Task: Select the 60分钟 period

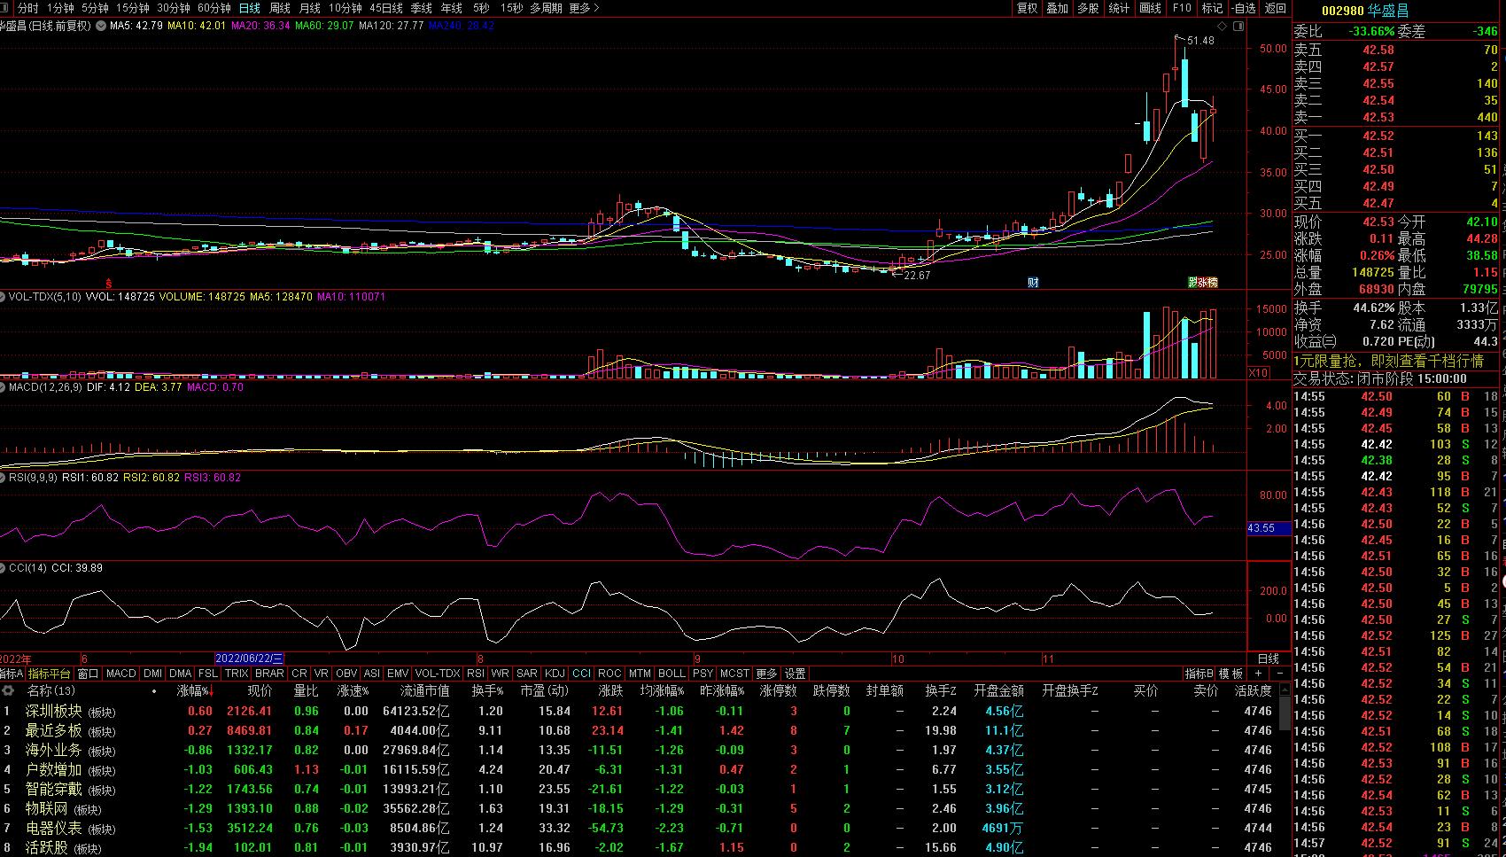Action: pyautogui.click(x=214, y=8)
